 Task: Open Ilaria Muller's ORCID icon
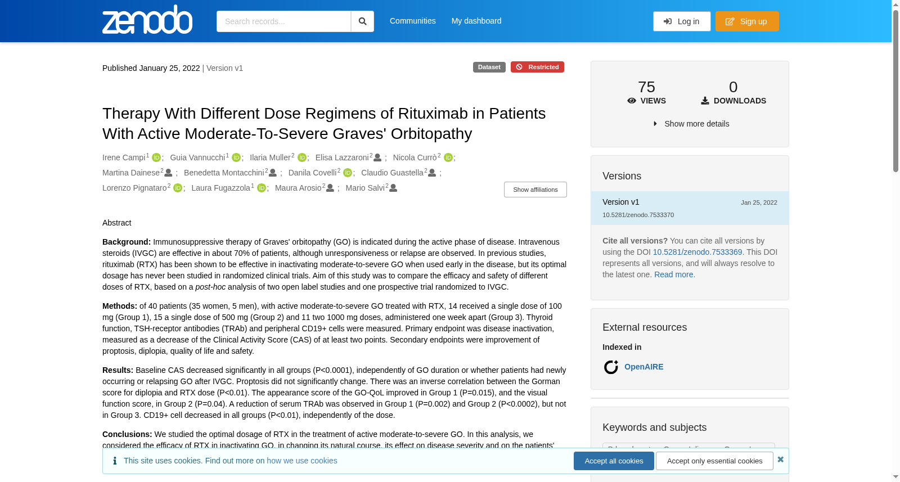point(302,157)
